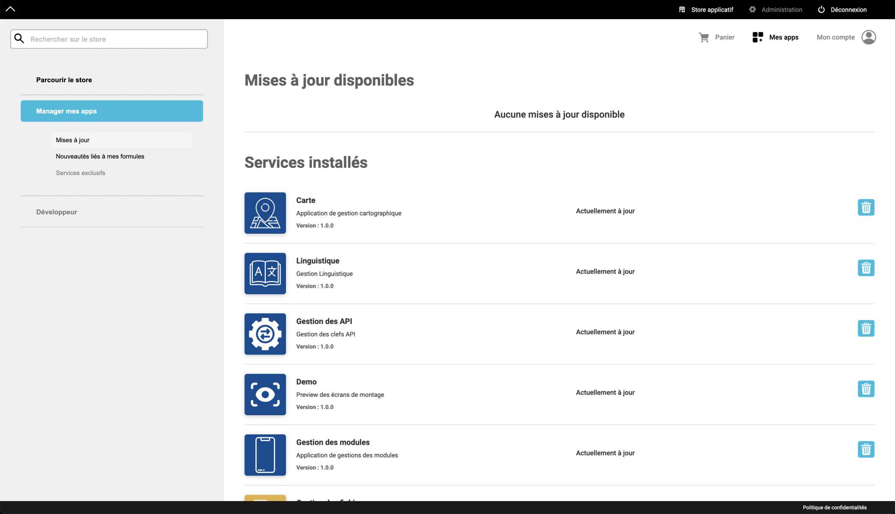
Task: Open the Gestion des modules phone icon
Action: [265, 455]
